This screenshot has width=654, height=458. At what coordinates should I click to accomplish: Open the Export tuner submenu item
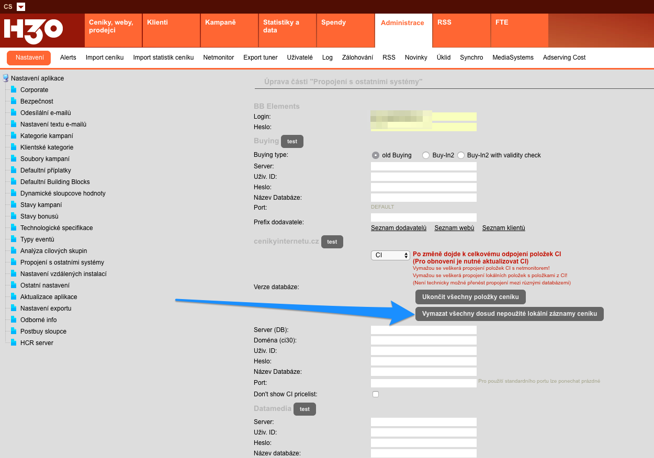click(x=260, y=58)
